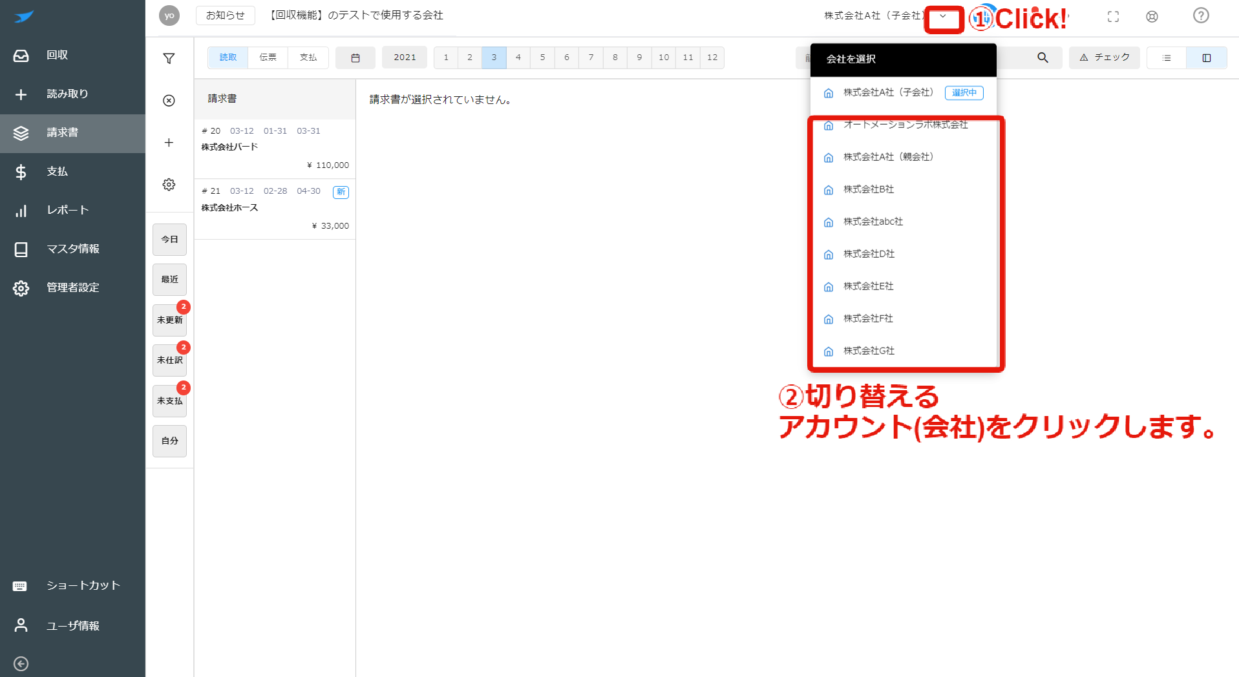This screenshot has width=1239, height=677.
Task: Open ショートカット keyboard shortcuts
Action: [x=72, y=586]
